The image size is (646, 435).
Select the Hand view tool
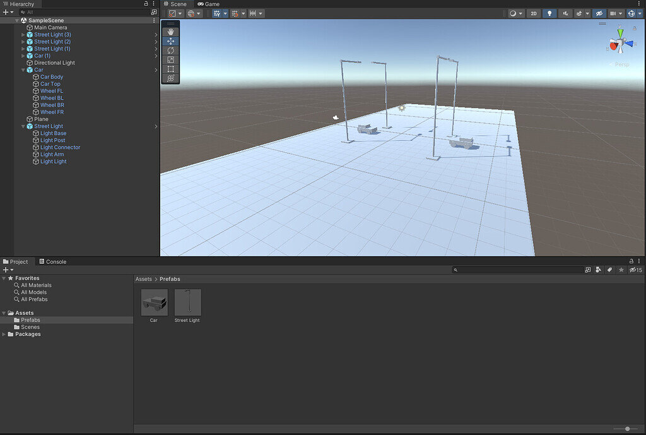(x=170, y=32)
